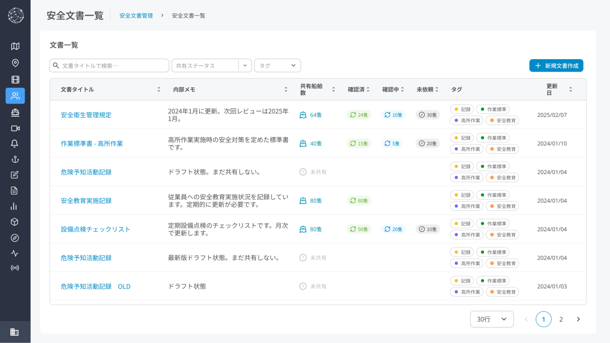
Task: Select page 1 in pagination
Action: (544, 319)
